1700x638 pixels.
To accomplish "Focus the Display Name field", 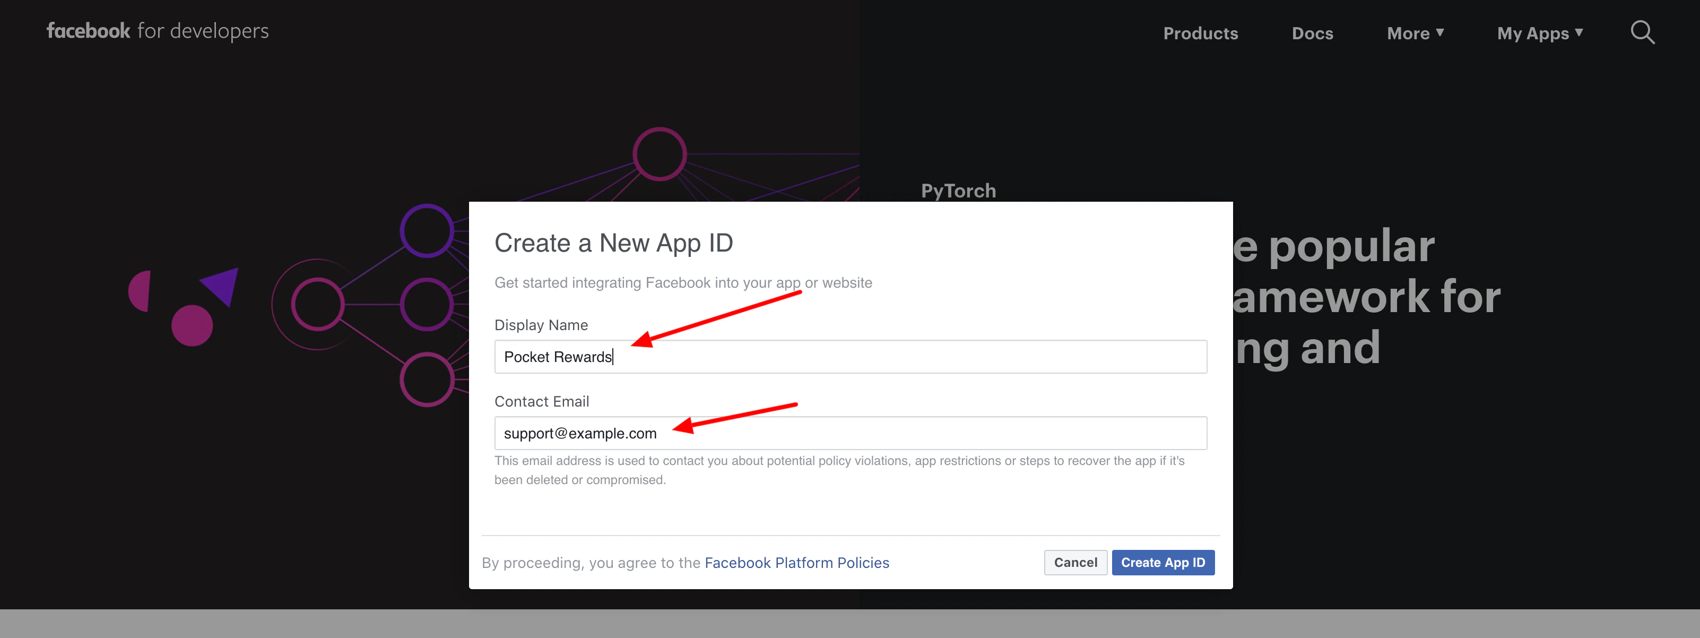I will coord(850,357).
